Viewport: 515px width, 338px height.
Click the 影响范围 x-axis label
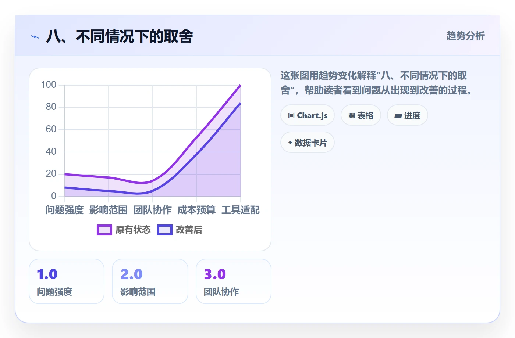[x=109, y=210]
